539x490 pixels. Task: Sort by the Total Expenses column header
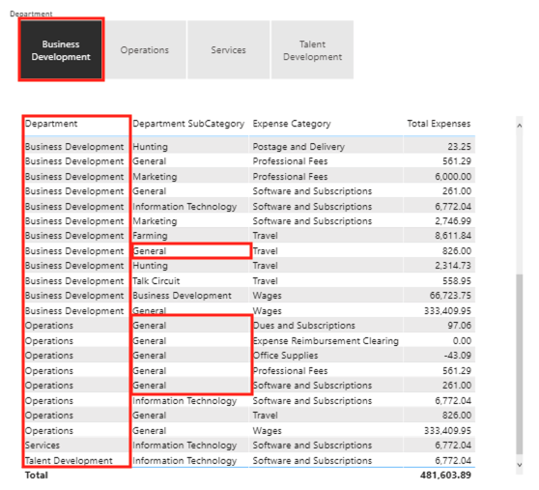tap(439, 124)
